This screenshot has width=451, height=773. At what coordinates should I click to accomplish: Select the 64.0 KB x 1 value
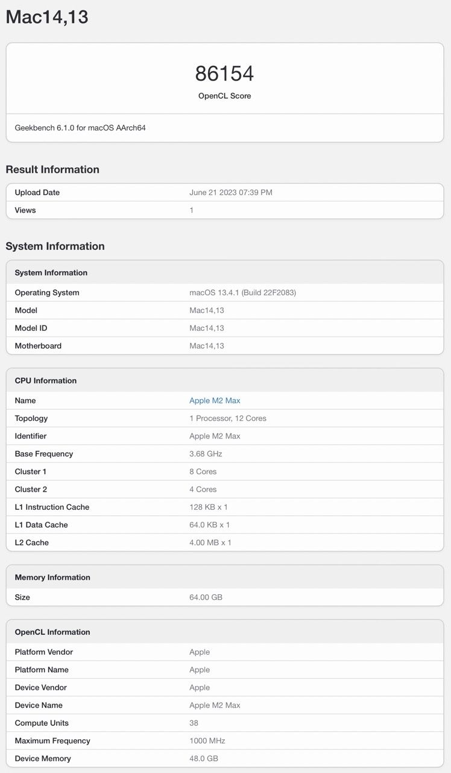click(210, 525)
